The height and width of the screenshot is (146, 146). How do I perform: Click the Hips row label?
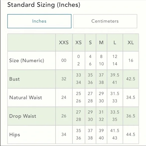click(x=15, y=135)
